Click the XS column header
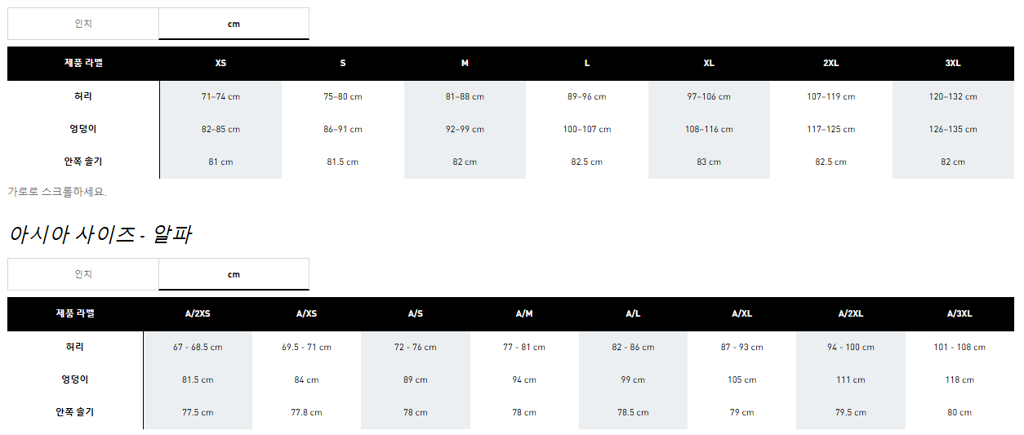The width and height of the screenshot is (1024, 435). point(220,64)
